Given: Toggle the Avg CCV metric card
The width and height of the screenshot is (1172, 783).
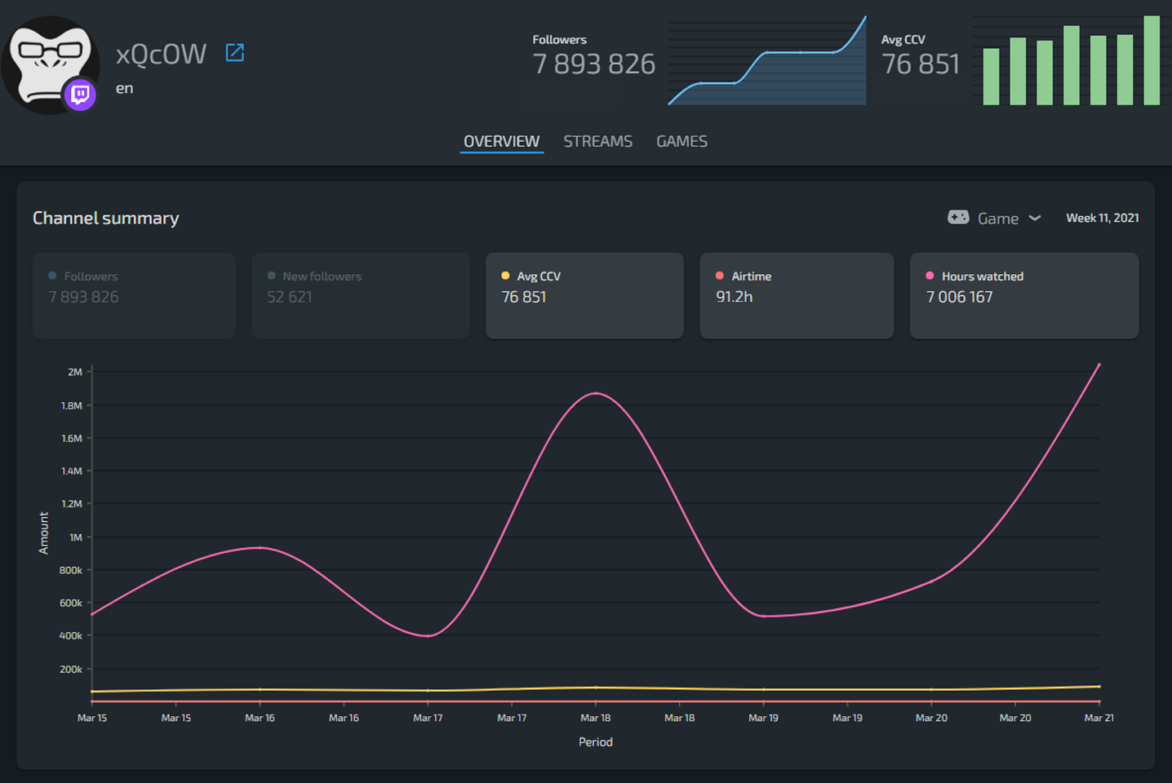Looking at the screenshot, I should [x=584, y=295].
